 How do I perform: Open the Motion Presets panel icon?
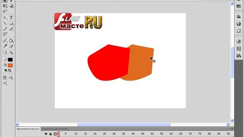pos(239,49)
